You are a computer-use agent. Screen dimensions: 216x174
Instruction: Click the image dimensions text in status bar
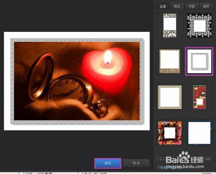click(38, 173)
